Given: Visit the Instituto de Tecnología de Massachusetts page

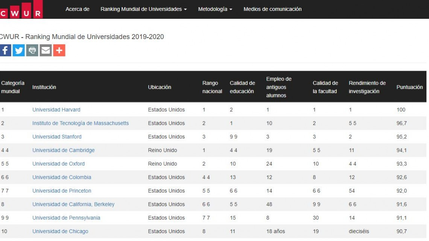Looking at the screenshot, I should (x=80, y=123).
